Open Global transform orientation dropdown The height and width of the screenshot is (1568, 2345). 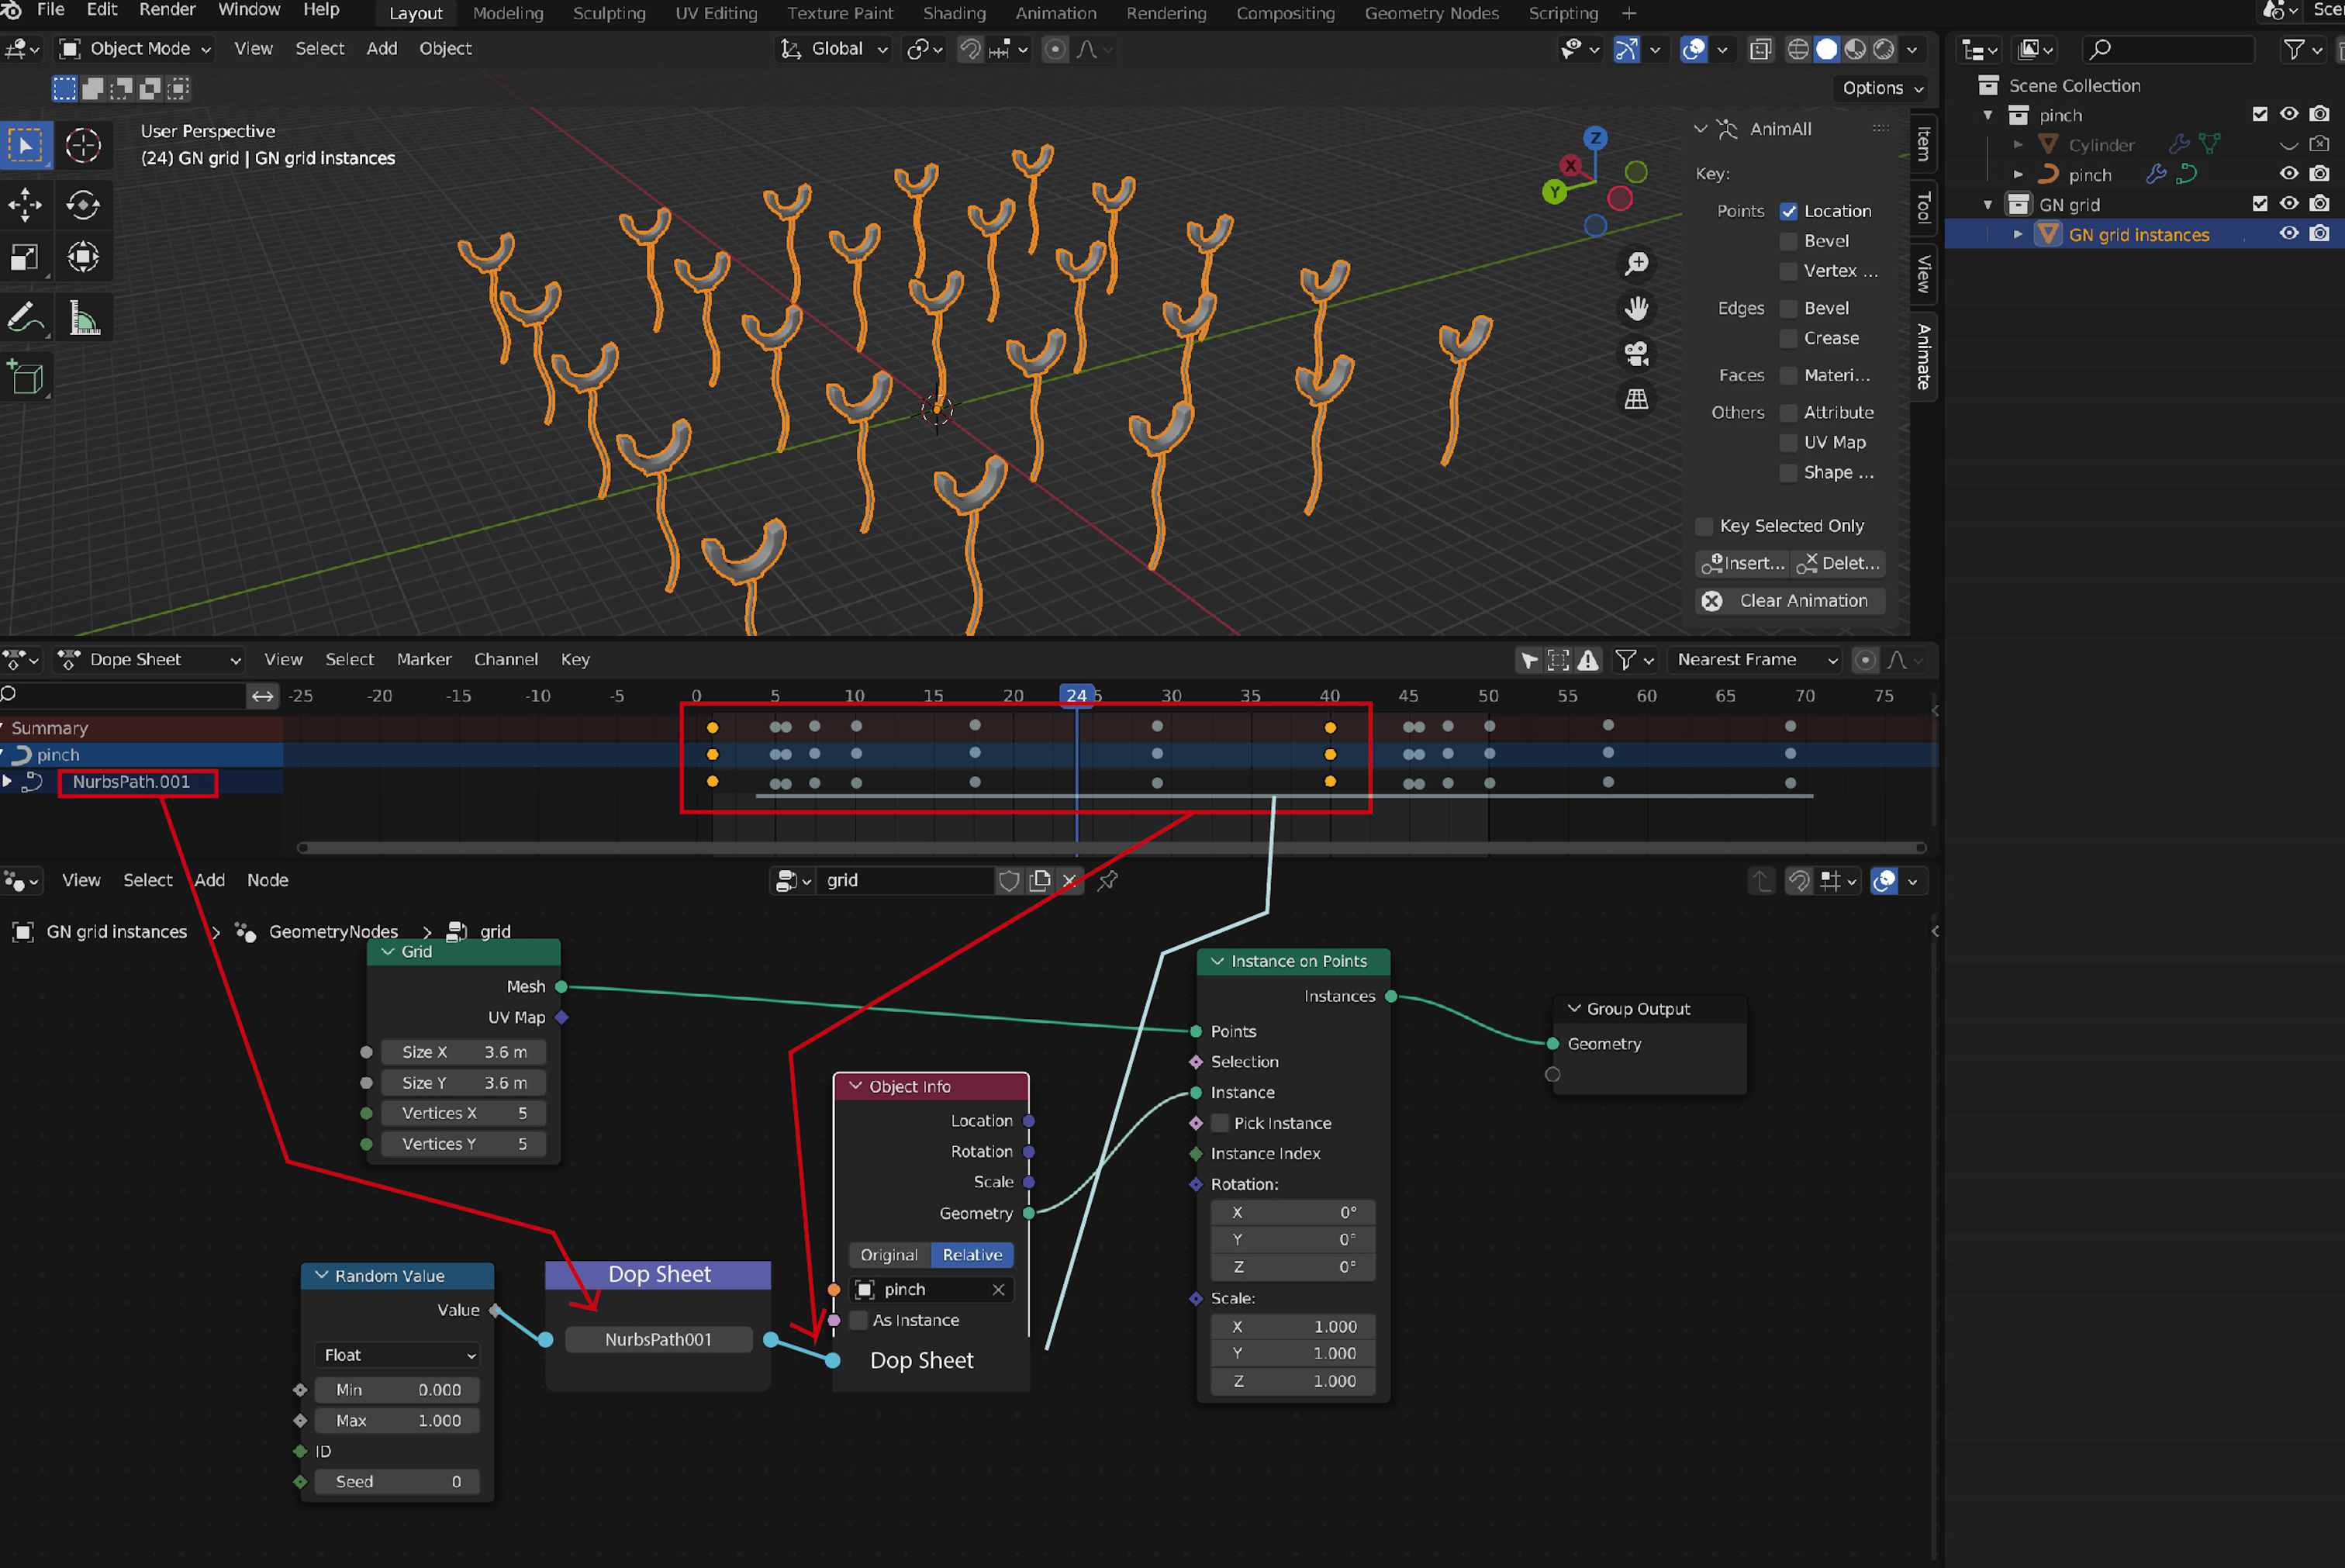pyautogui.click(x=834, y=49)
